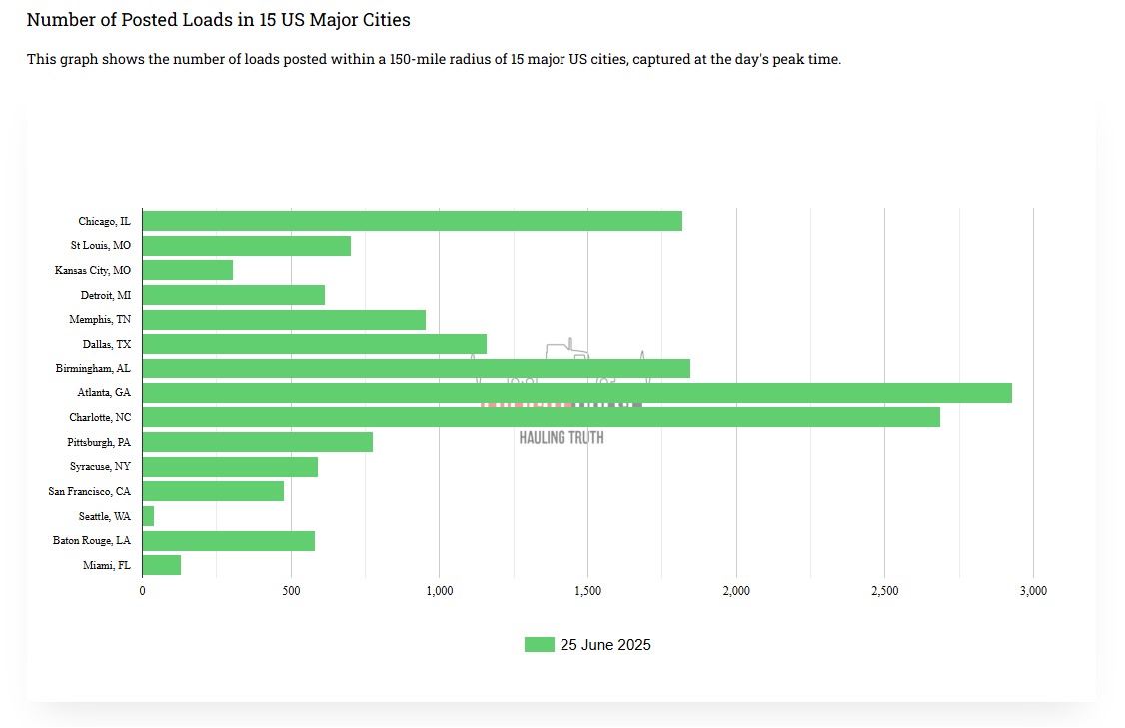Click the Pittsburgh, PA bar
The image size is (1125, 728).
pos(257,442)
